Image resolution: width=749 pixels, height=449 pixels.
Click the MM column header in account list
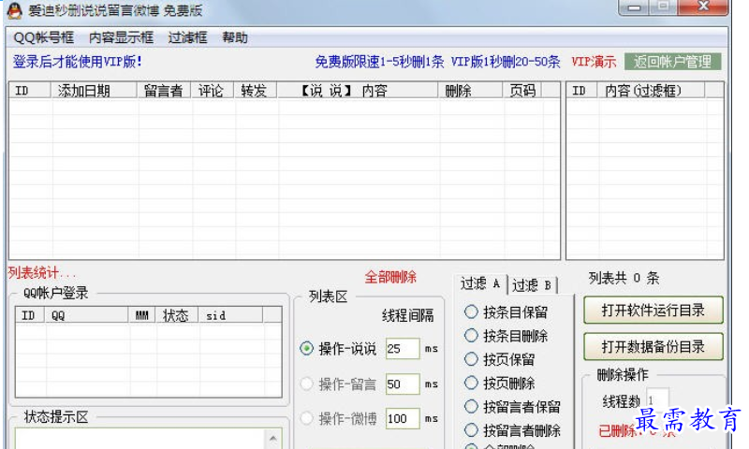click(141, 315)
